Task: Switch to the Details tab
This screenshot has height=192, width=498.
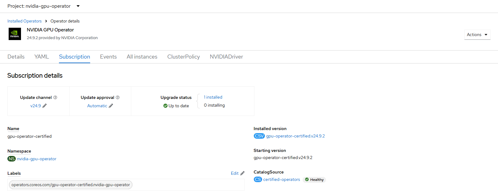Action: click(x=16, y=57)
